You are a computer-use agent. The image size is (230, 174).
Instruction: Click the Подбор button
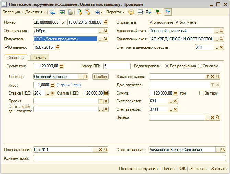[100, 77]
